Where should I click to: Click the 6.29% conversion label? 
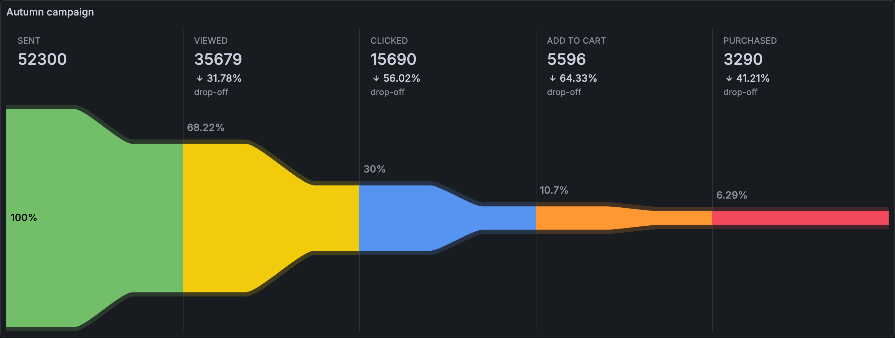[x=732, y=195]
